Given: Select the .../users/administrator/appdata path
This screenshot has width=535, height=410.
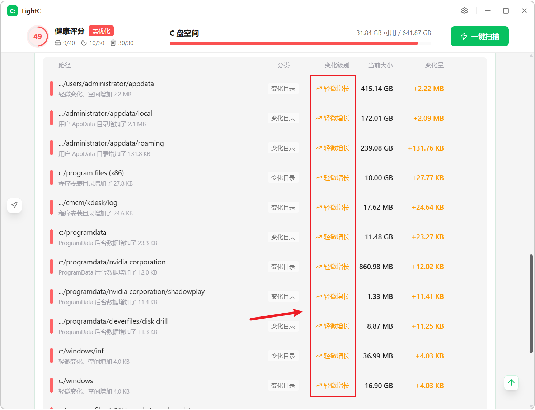Looking at the screenshot, I should [x=106, y=84].
